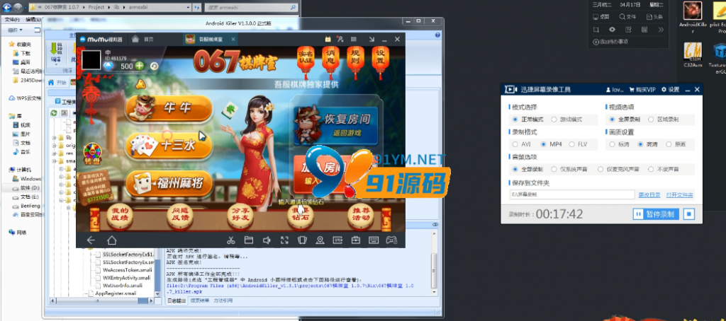Viewport: 726px width, 321px height.
Task: Open 设置 in the recorder title bar
Action: [670, 89]
